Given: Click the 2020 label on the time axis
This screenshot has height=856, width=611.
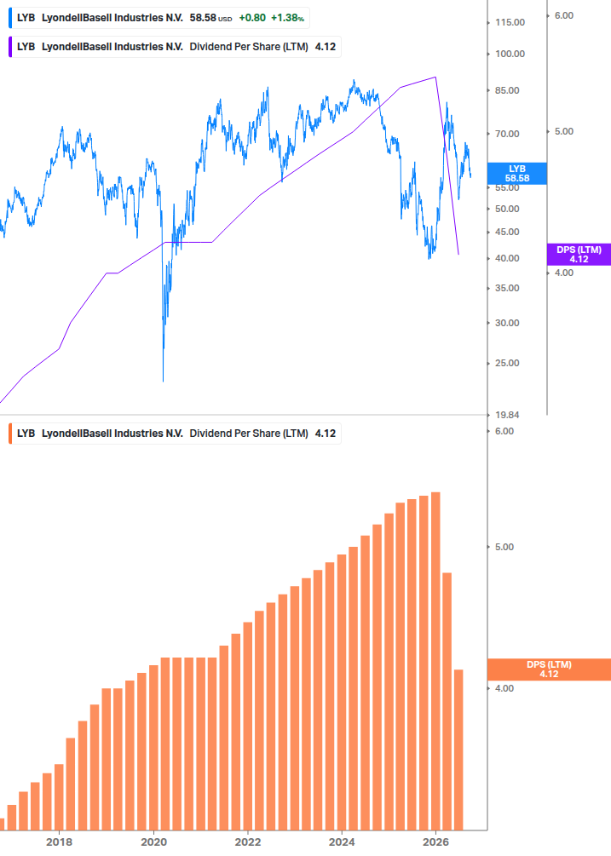Looking at the screenshot, I should point(153,842).
